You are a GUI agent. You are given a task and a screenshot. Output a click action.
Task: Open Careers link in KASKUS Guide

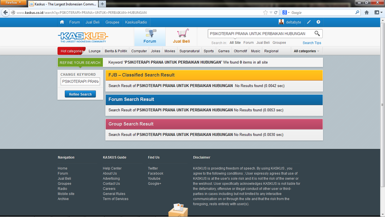(109, 189)
